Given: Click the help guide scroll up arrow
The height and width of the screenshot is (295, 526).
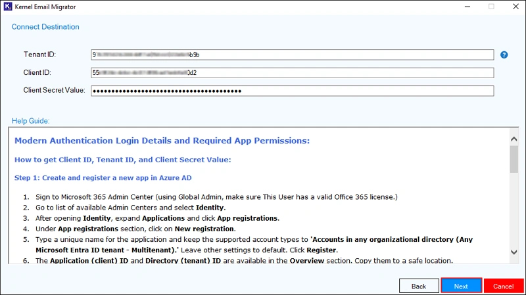Looking at the screenshot, I should coord(514,139).
